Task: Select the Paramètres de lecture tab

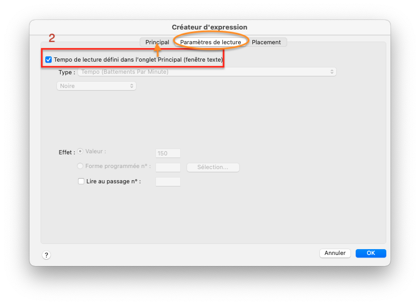Action: (210, 42)
